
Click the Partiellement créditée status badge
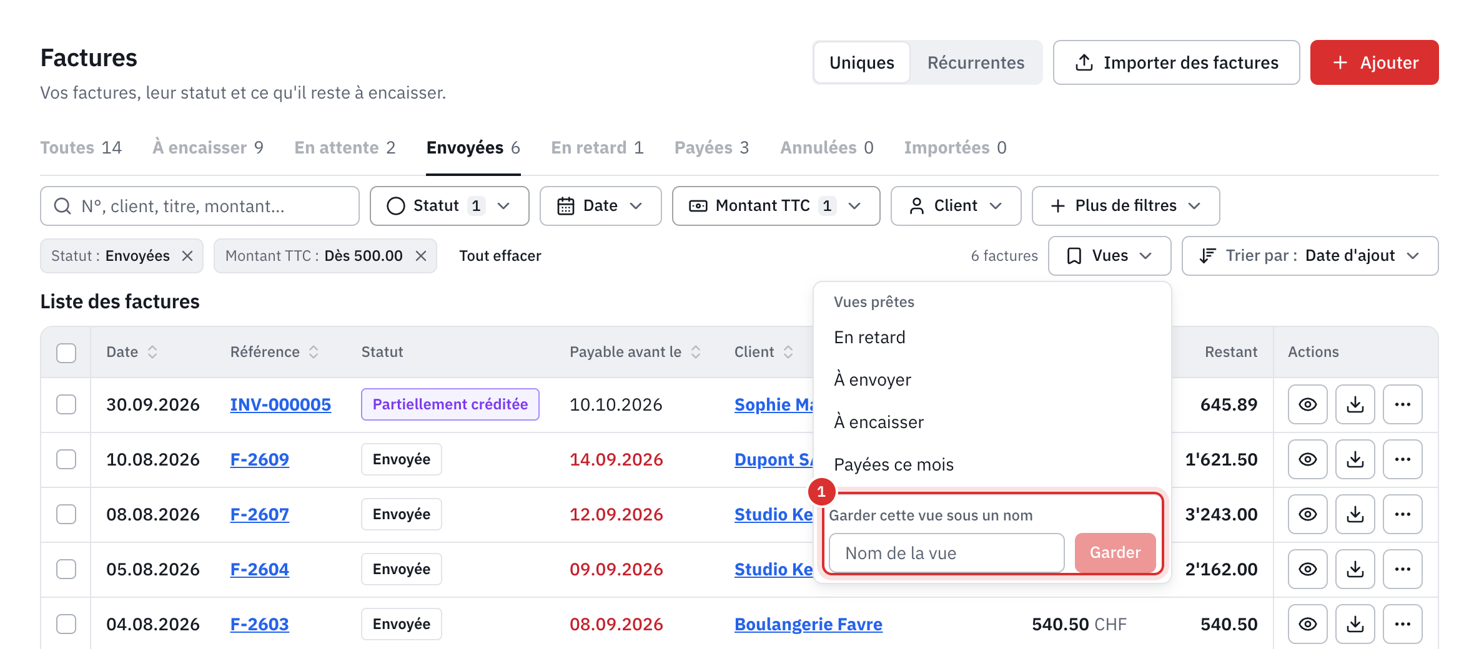point(450,404)
